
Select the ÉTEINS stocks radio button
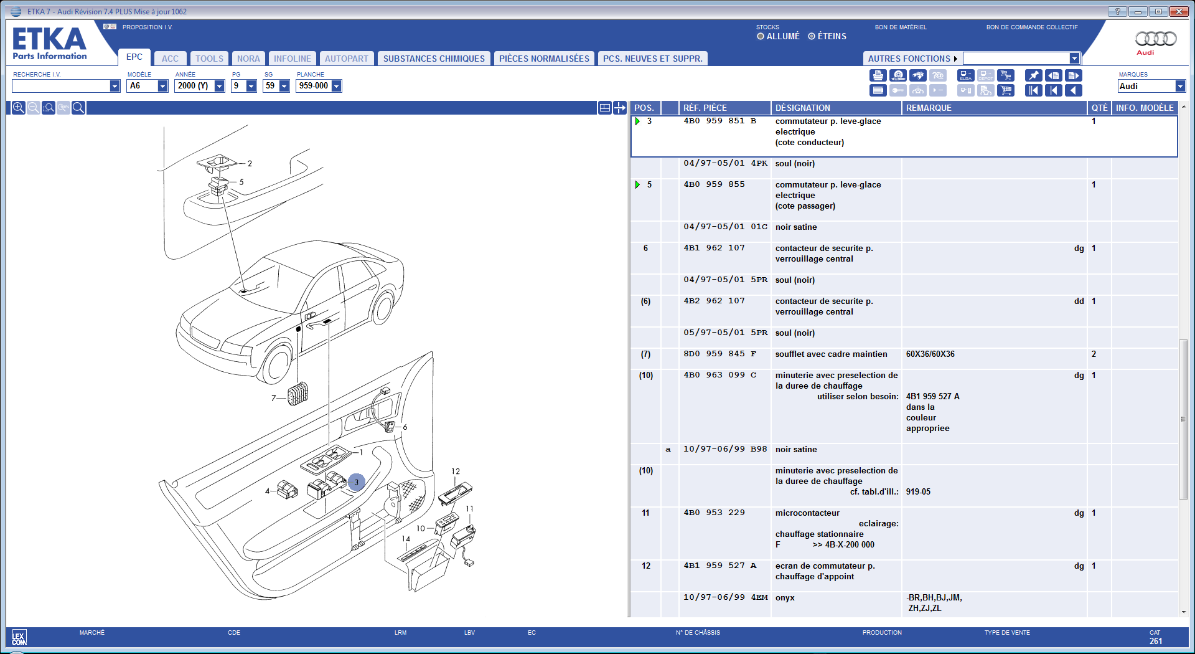[812, 37]
